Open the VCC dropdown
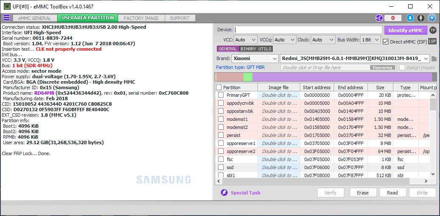The image size is (440, 216). pyautogui.click(x=246, y=40)
